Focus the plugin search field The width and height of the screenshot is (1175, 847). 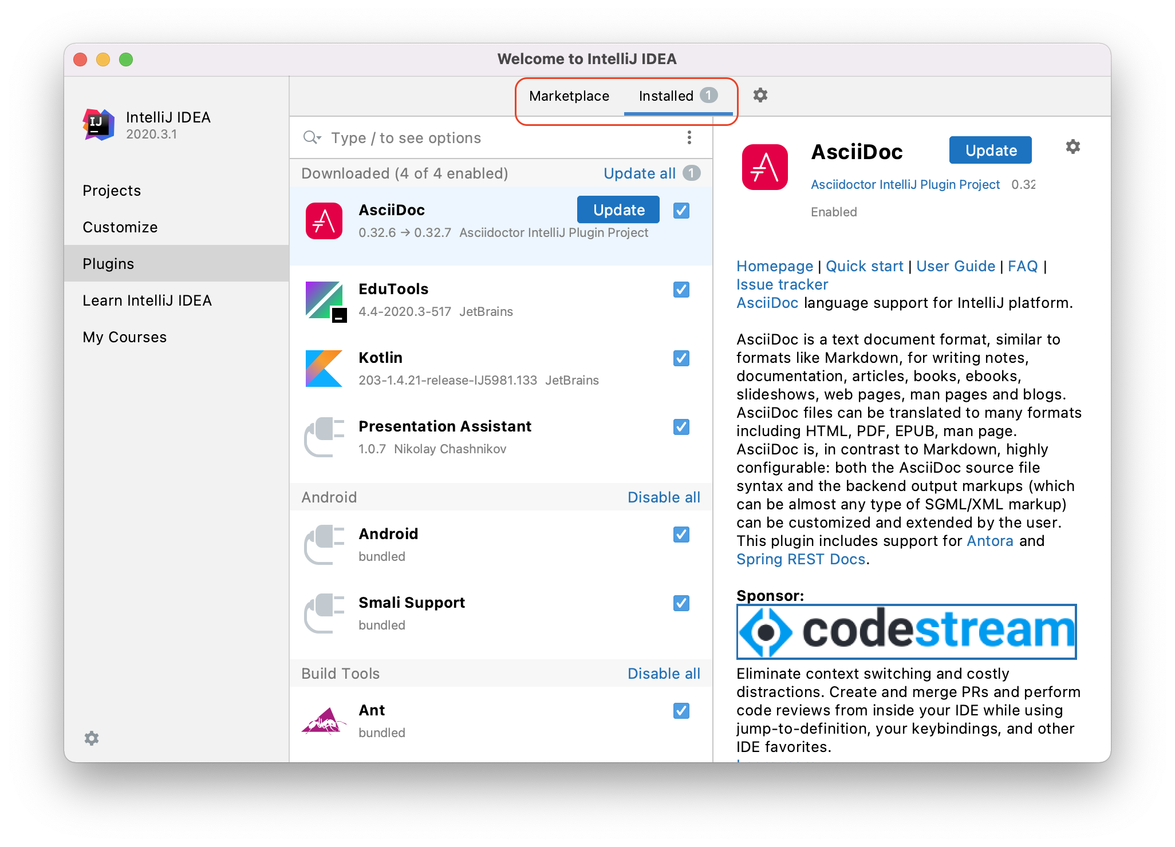pos(501,138)
